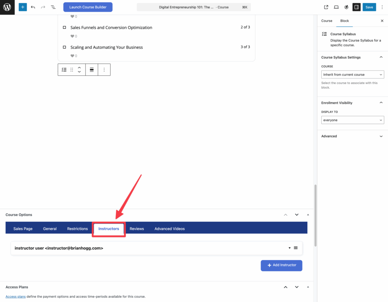
Task: Open the Display To everyone dropdown
Action: coord(352,120)
